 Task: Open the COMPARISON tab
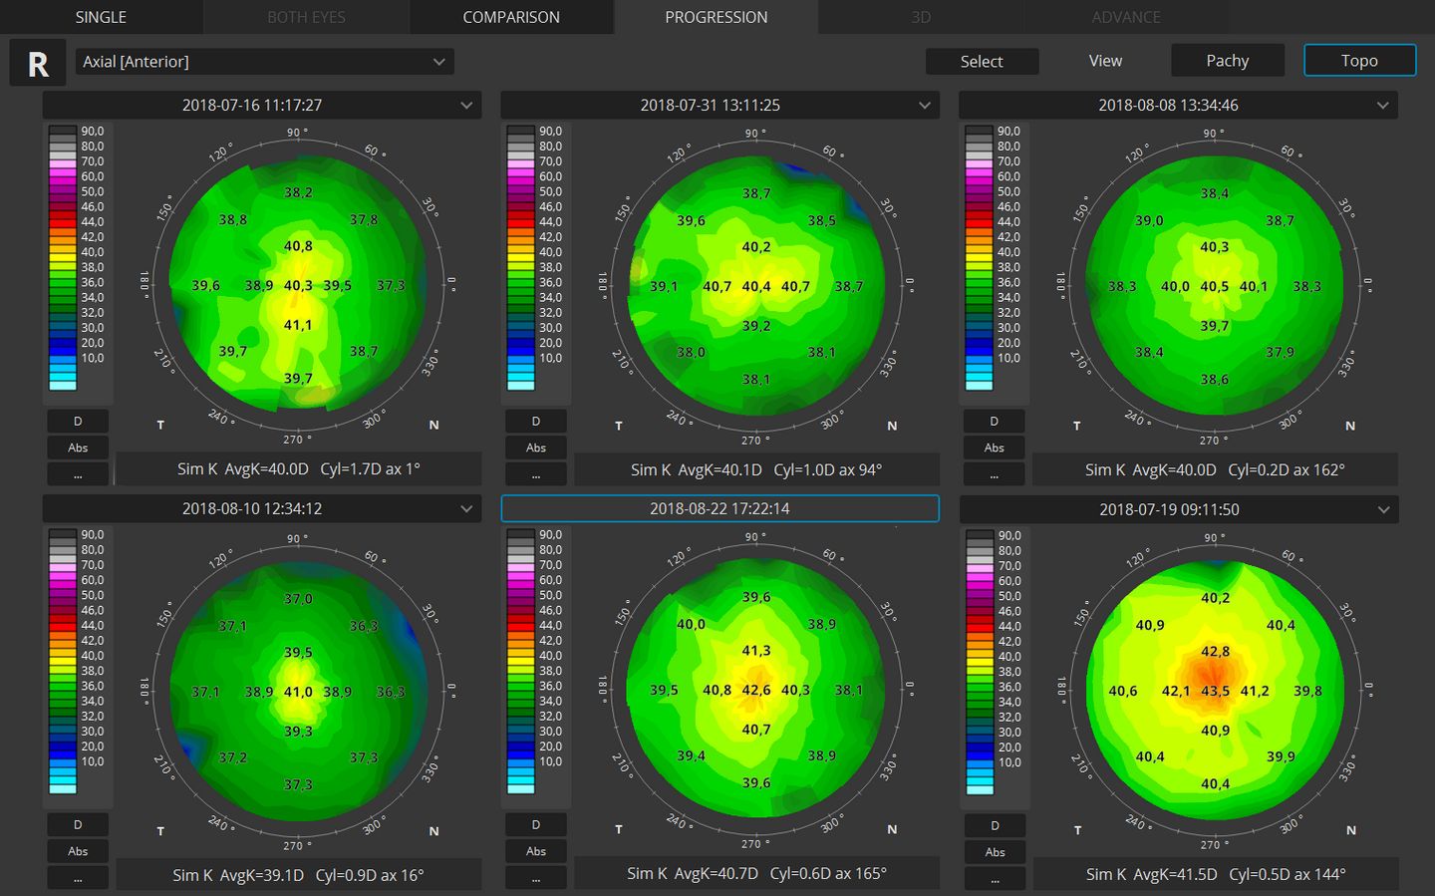click(510, 17)
